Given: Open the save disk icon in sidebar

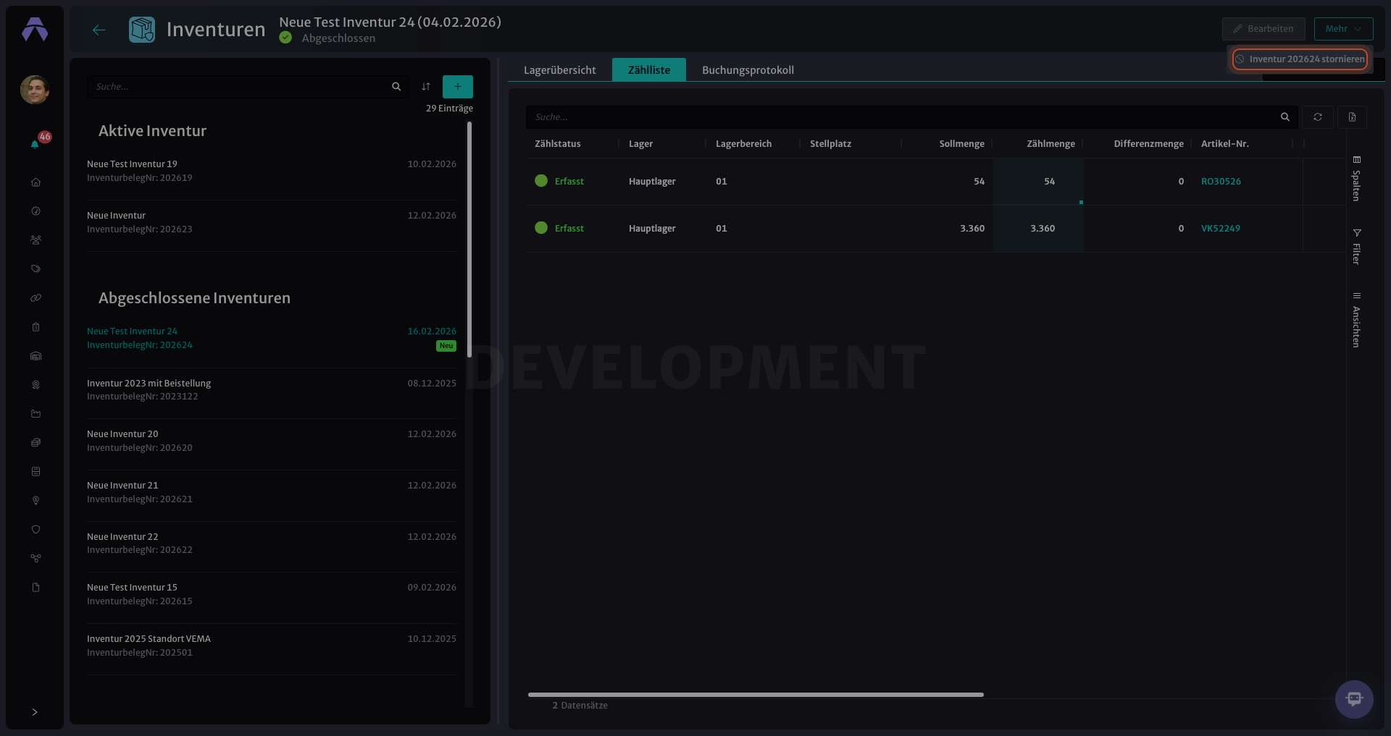Looking at the screenshot, I should click(x=35, y=472).
